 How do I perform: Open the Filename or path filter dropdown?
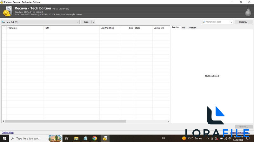tap(231, 22)
